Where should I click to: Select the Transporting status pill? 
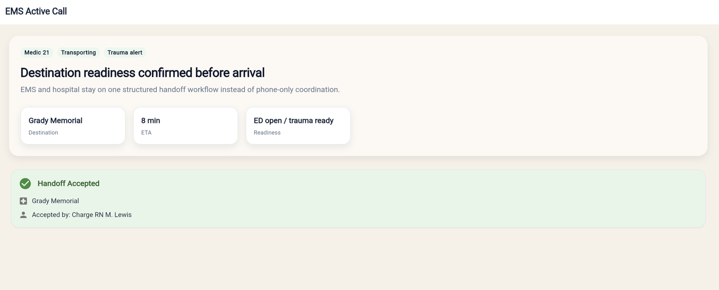78,53
